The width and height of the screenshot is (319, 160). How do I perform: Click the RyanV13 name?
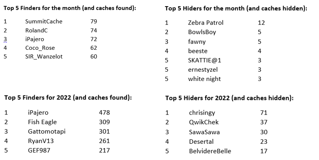point(41,141)
